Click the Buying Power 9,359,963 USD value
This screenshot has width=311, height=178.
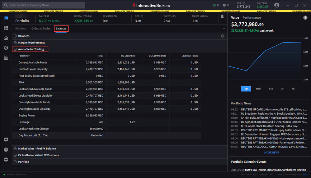pos(94,116)
